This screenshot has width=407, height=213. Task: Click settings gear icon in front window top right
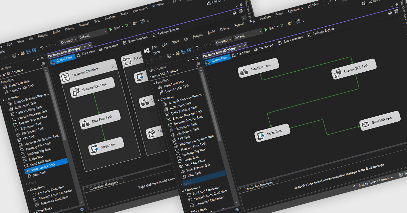(x=397, y=5)
